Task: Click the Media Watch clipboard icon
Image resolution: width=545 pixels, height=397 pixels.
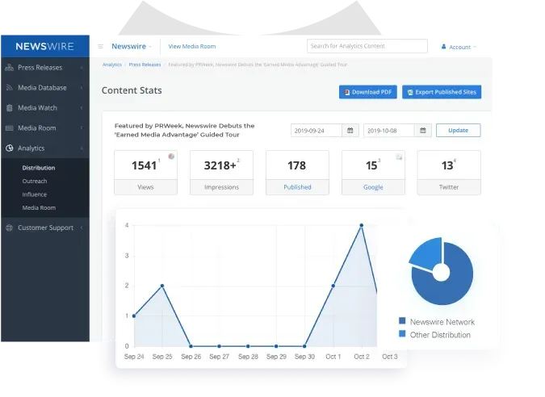Action: 10,107
